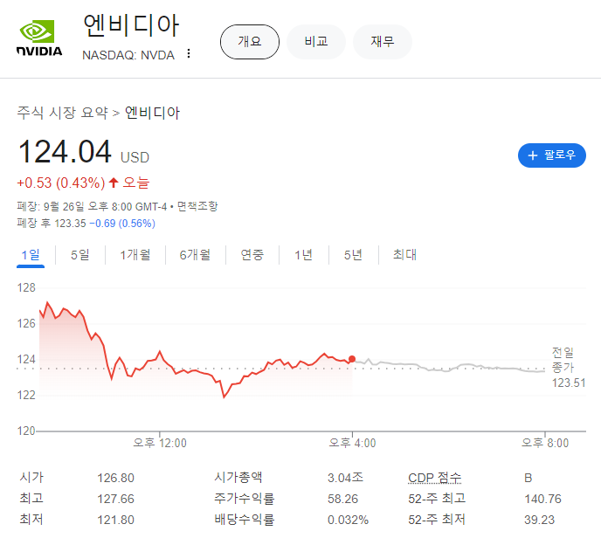The image size is (601, 538).
Task: Click the CDP score value B
Action: pyautogui.click(x=528, y=478)
